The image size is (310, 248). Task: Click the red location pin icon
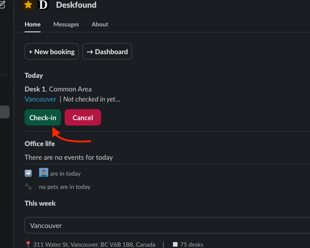tap(28, 244)
